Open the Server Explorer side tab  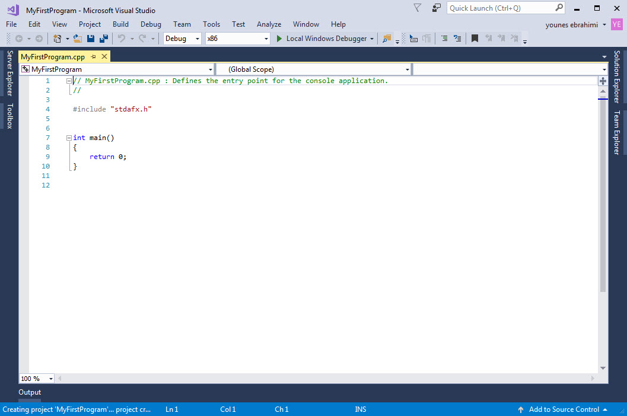coord(9,73)
